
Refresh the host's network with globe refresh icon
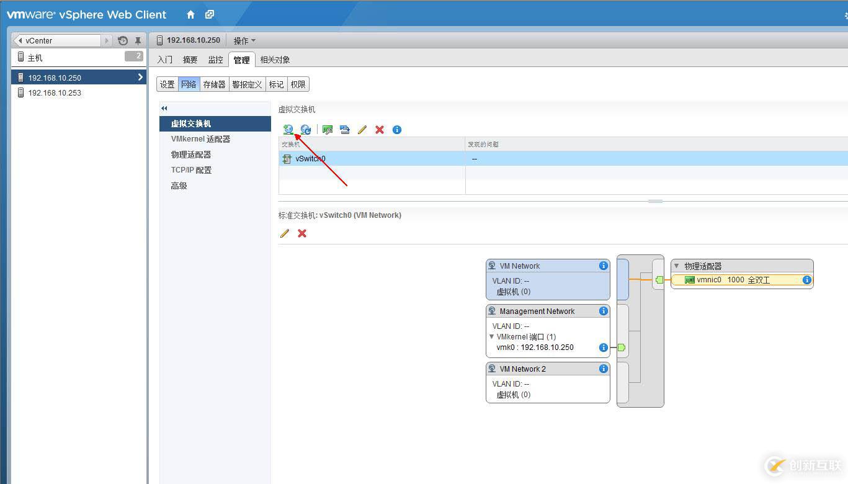[306, 129]
